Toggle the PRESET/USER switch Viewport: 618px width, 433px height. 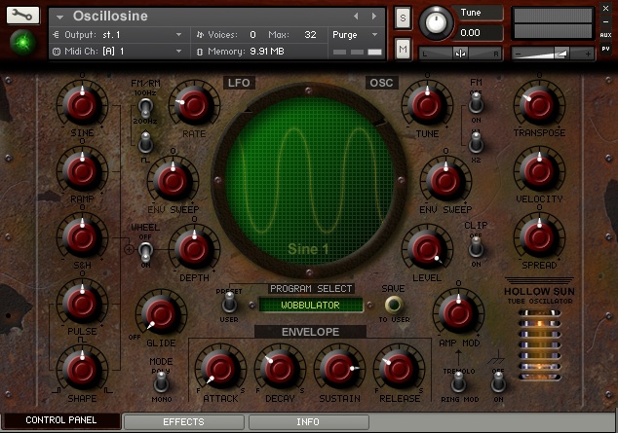pyautogui.click(x=229, y=304)
